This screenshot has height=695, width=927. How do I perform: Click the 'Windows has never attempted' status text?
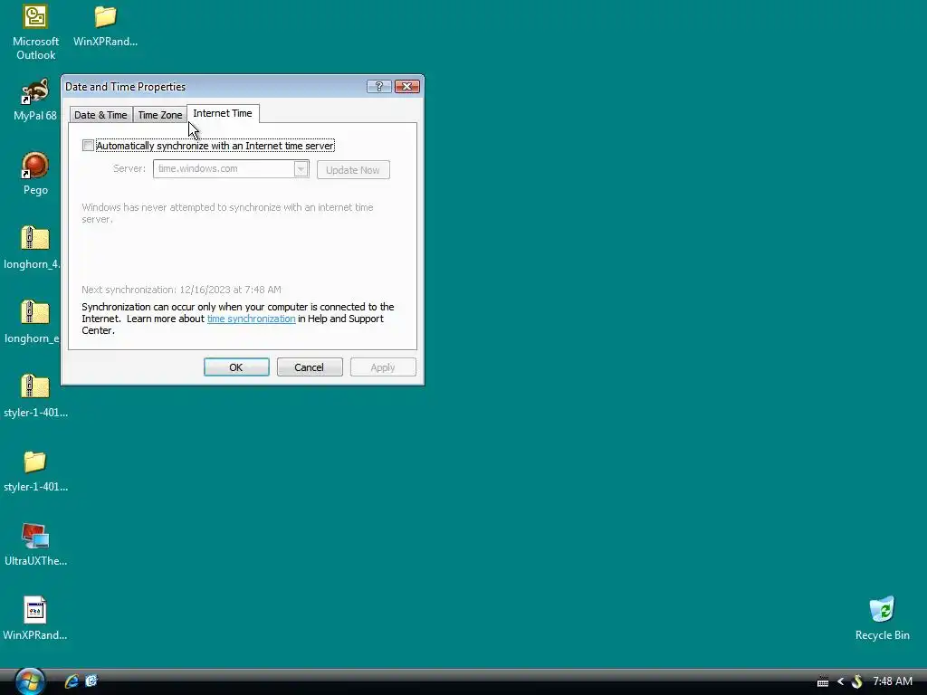pyautogui.click(x=227, y=213)
